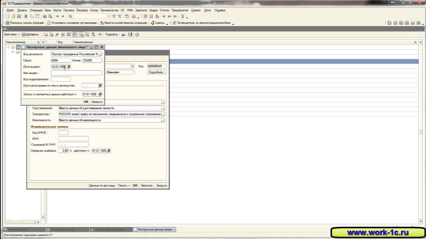The width and height of the screenshot is (426, 239).
Task: Open the Инвалидность ellipsis selector
Action: pyautogui.click(x=163, y=120)
